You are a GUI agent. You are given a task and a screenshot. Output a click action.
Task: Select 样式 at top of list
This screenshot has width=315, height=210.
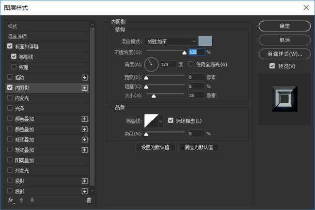13,26
